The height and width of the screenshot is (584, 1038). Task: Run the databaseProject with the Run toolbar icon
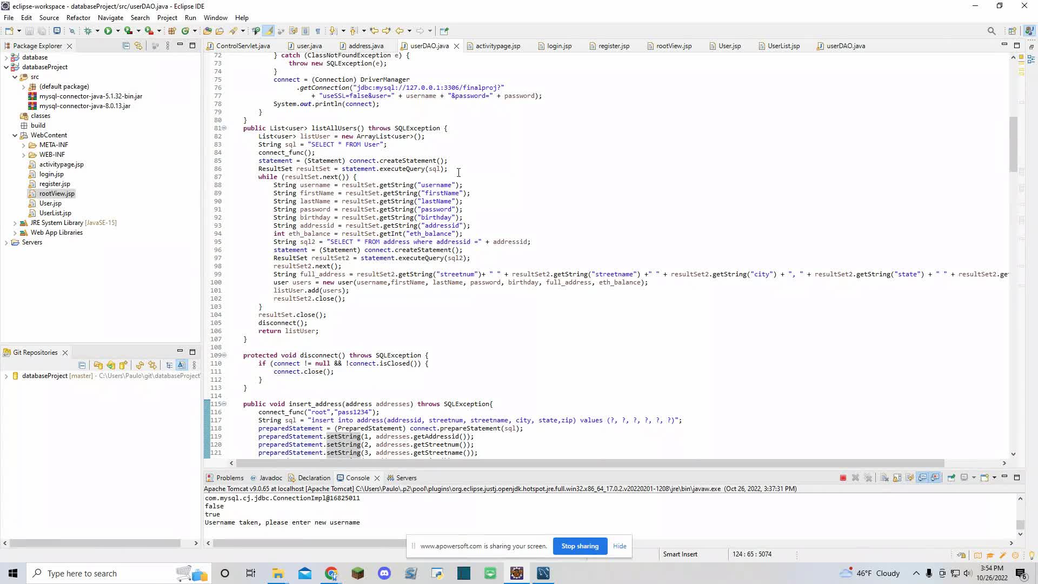coord(108,31)
